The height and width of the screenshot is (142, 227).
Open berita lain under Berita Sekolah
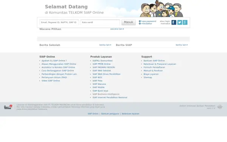pos(105,45)
